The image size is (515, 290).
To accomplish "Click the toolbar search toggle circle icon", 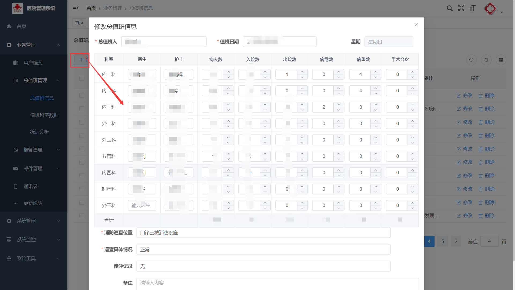I will click(x=471, y=60).
